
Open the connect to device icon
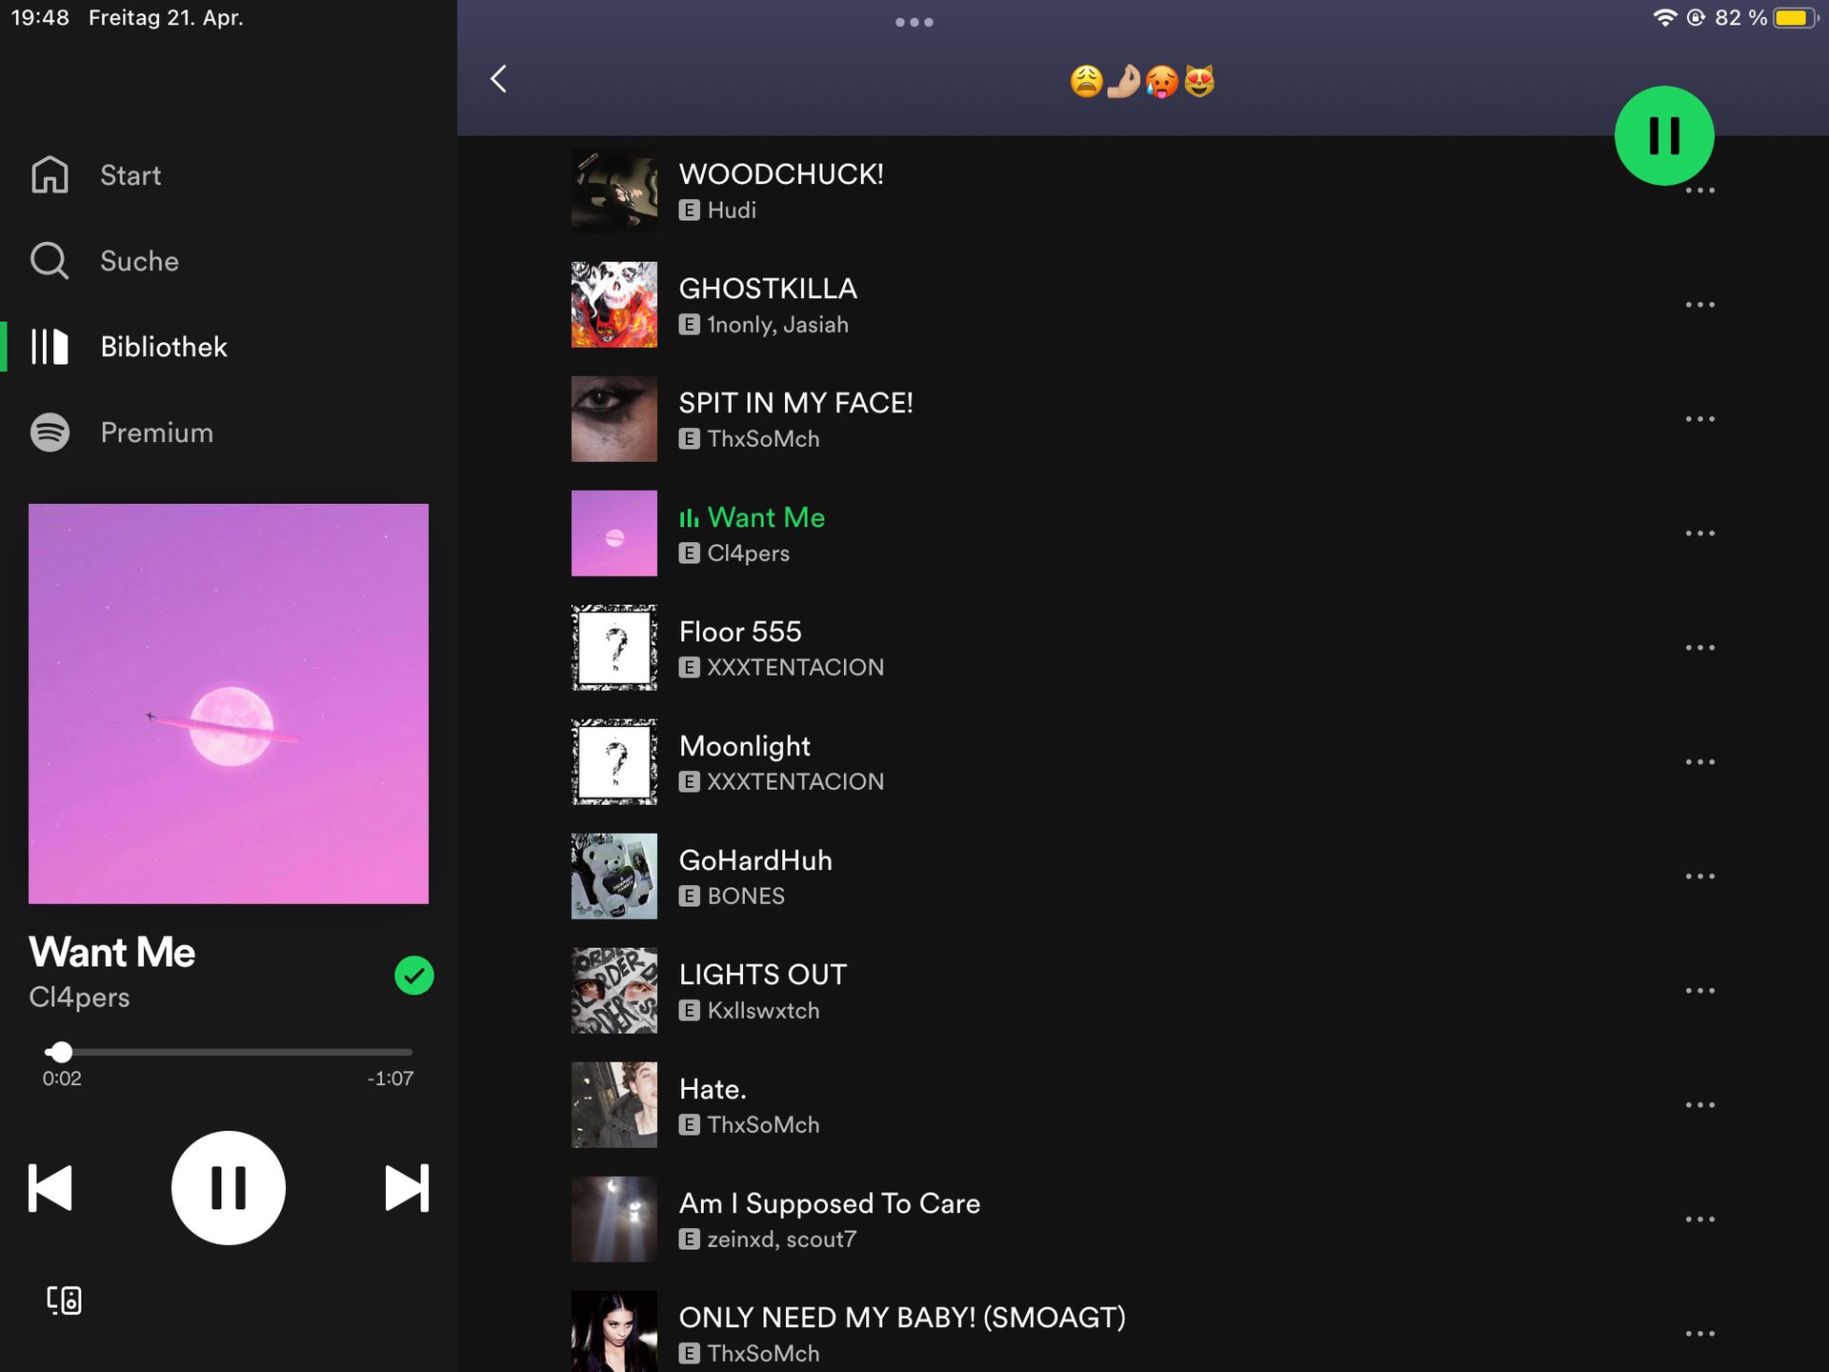65,1301
